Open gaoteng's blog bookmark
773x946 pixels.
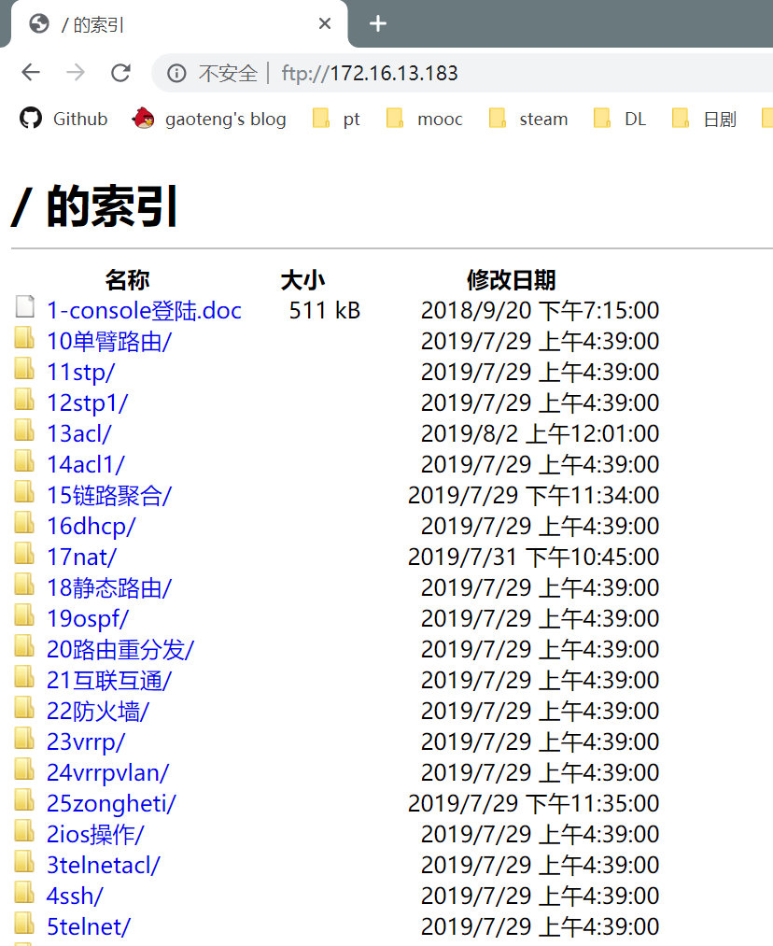[x=210, y=119]
